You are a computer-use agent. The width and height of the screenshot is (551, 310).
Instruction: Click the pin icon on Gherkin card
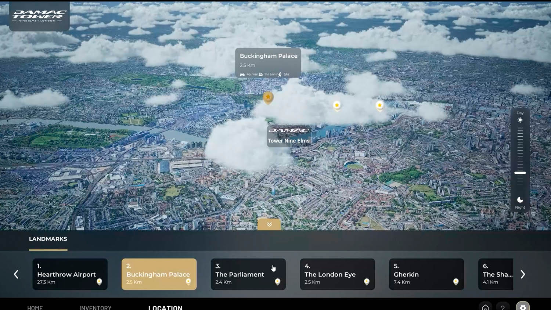click(456, 282)
